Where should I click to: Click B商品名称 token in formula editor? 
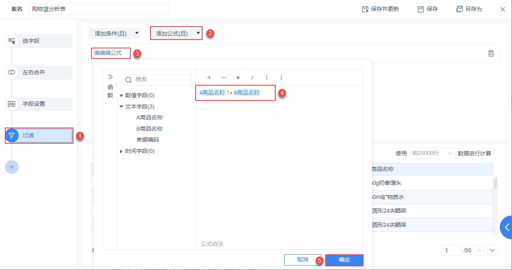(247, 92)
